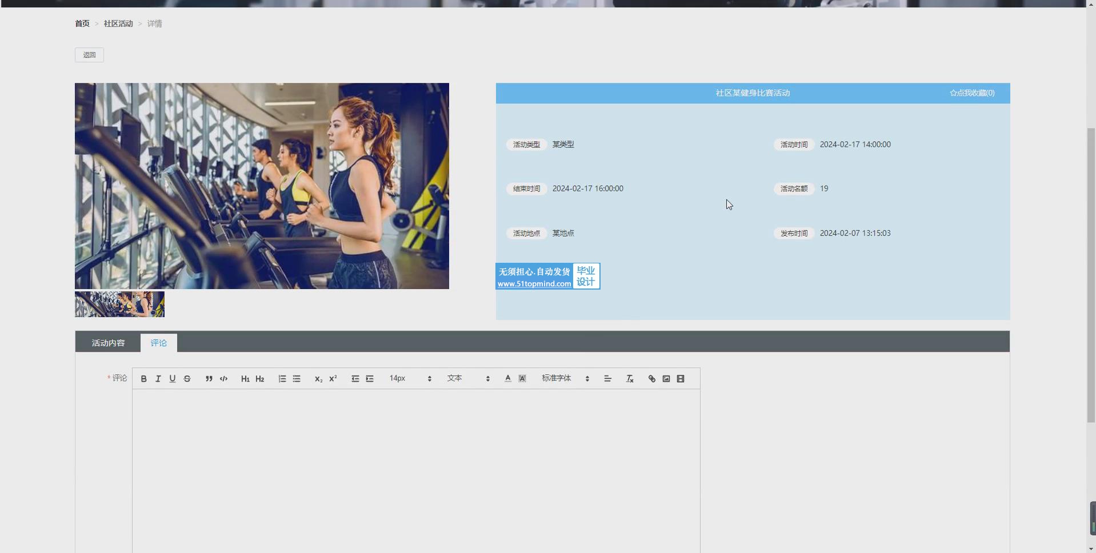Click the 返回 back button
The width and height of the screenshot is (1096, 553).
(89, 55)
